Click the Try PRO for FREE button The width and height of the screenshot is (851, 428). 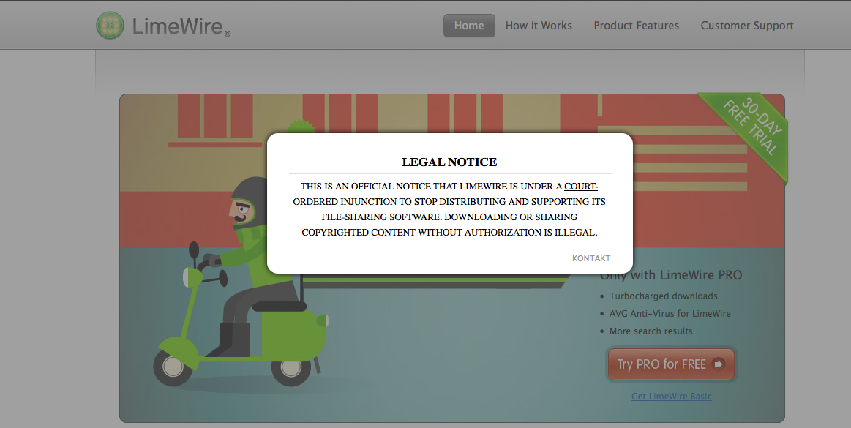(671, 364)
